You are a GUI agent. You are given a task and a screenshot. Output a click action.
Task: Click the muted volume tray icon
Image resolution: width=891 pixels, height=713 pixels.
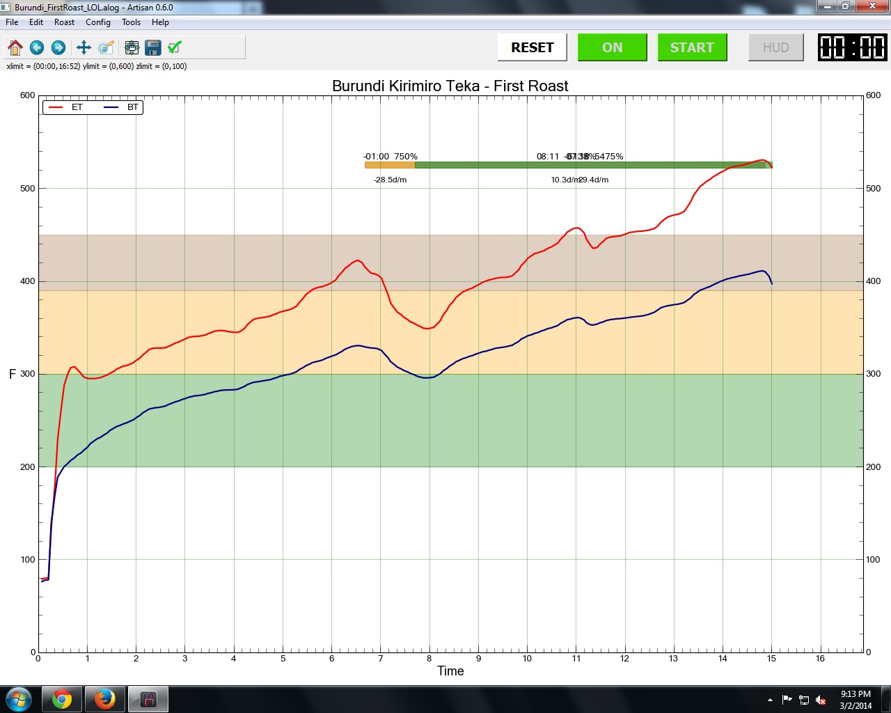(x=821, y=700)
